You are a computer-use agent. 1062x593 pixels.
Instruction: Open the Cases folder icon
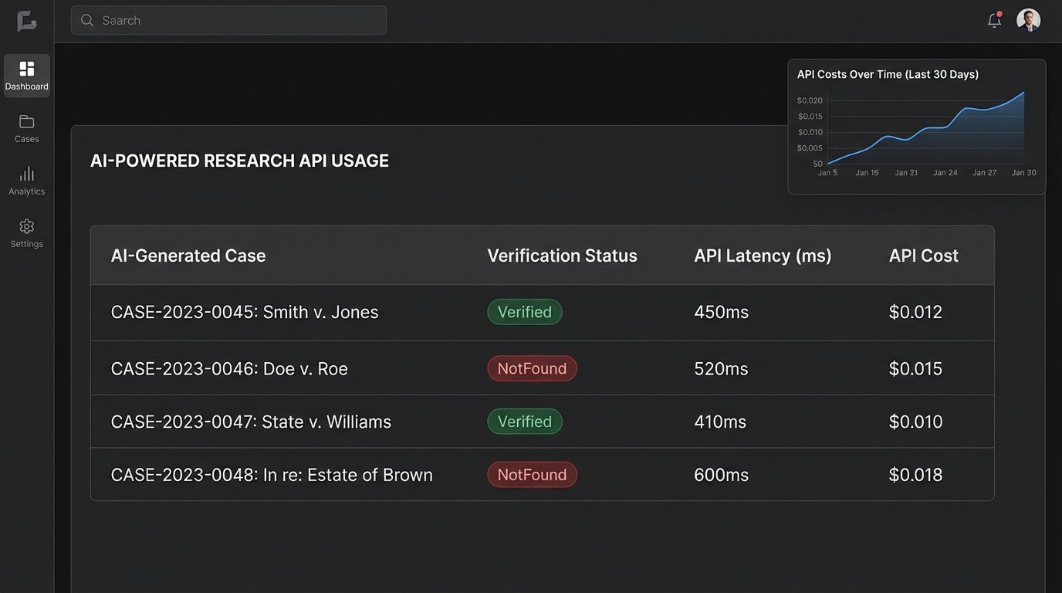[x=27, y=122]
